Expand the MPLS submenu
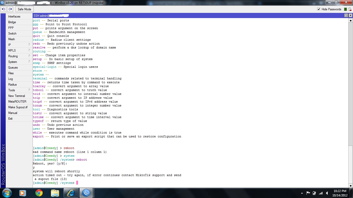This screenshot has height=198, width=353. click(x=19, y=51)
